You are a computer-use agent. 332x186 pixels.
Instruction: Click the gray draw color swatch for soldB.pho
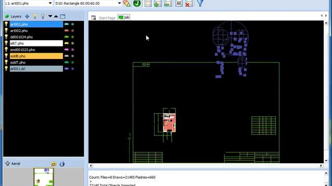66,56
